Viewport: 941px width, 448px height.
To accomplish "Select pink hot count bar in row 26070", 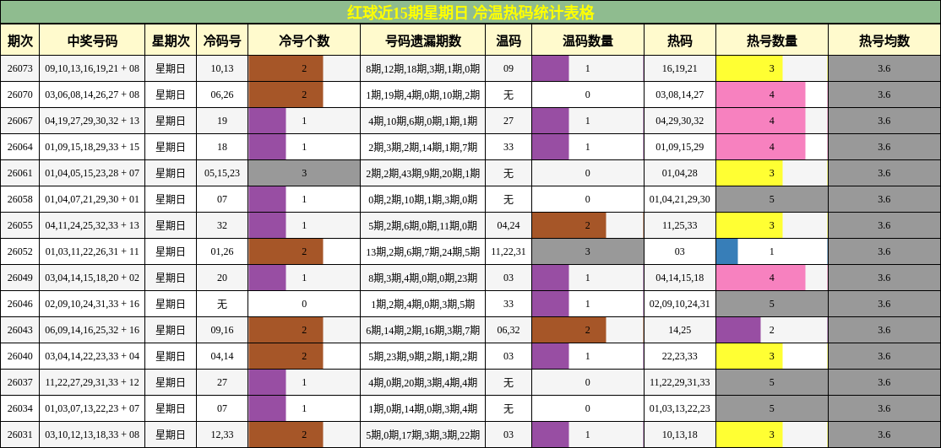I will pos(761,94).
